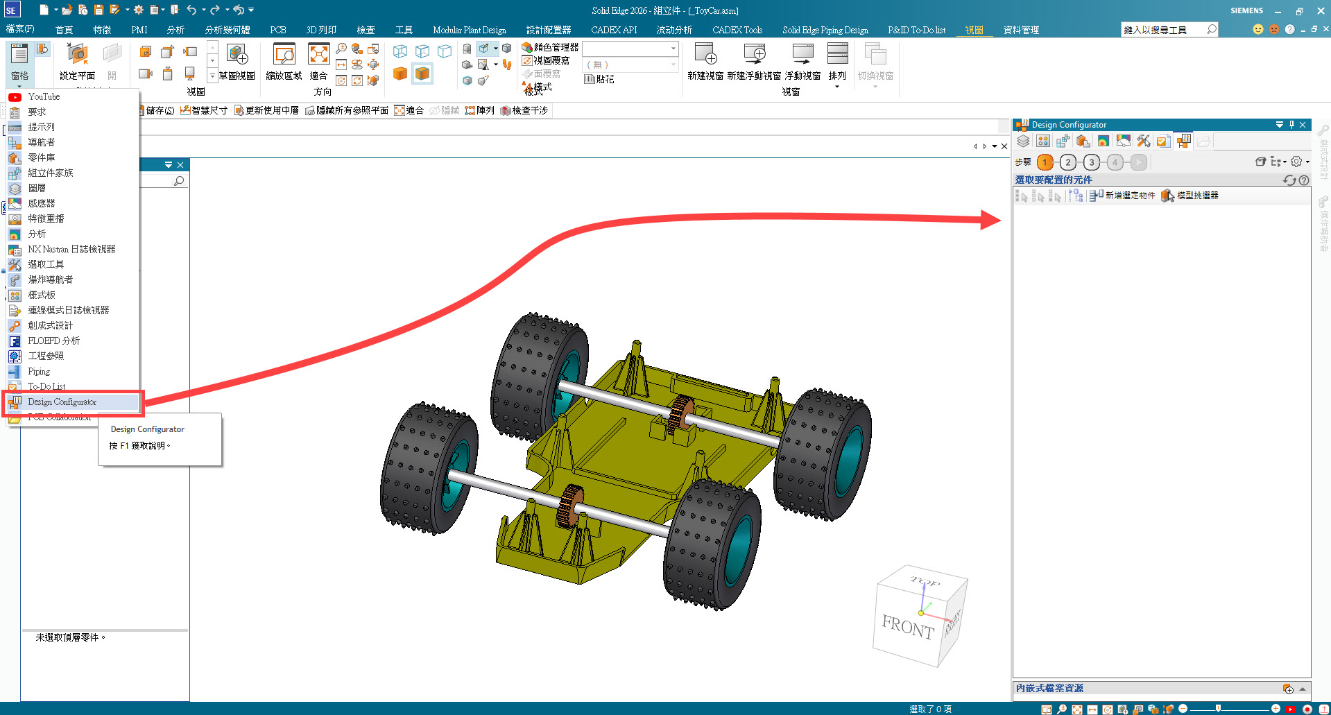Toggle pin on Design Configurator panel
Screen dimensions: 1331x715
(x=1291, y=125)
